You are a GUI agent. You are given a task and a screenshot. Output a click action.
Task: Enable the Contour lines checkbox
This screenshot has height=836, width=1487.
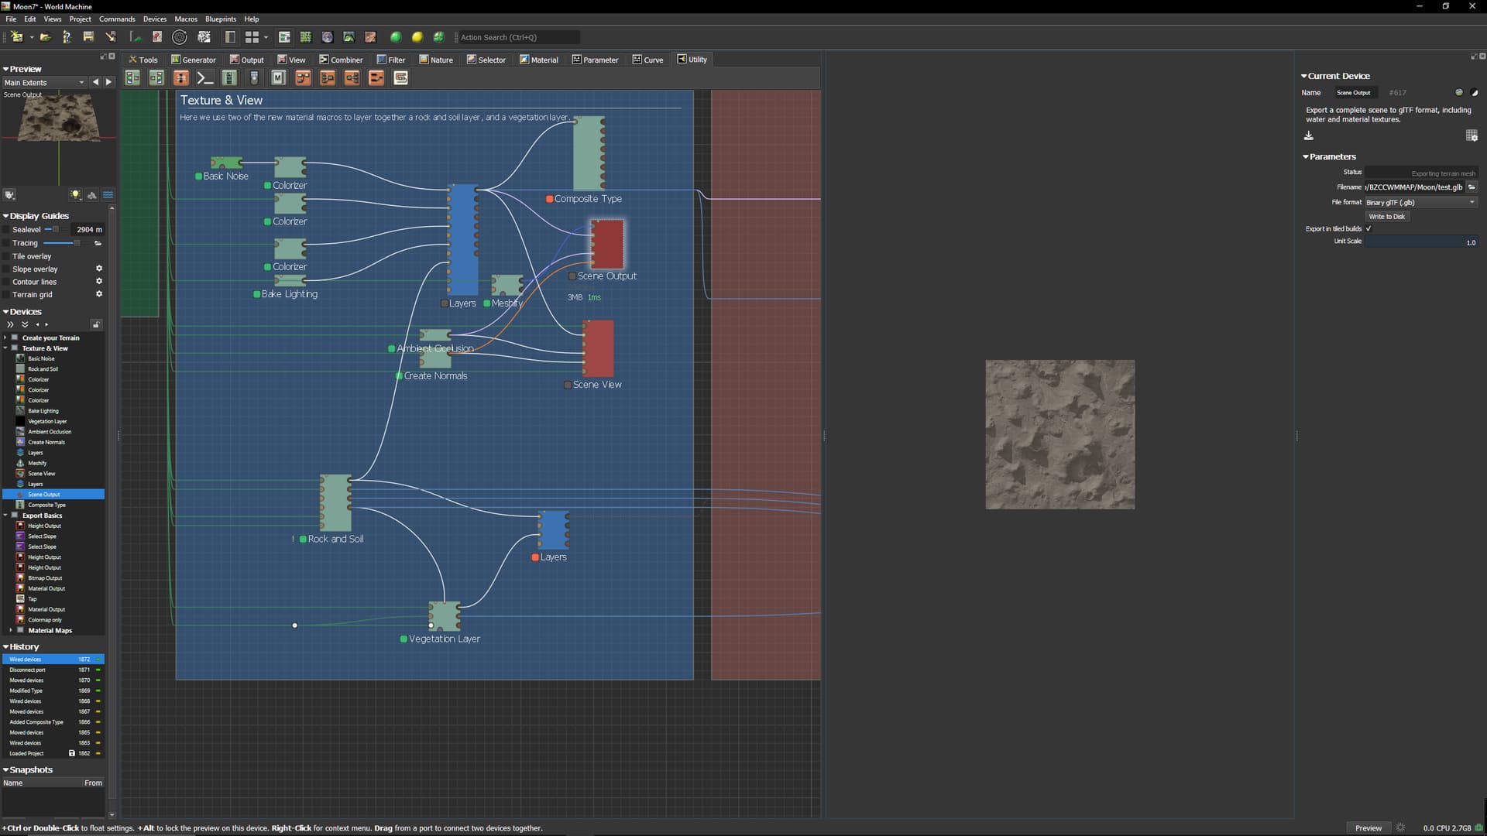(x=6, y=282)
